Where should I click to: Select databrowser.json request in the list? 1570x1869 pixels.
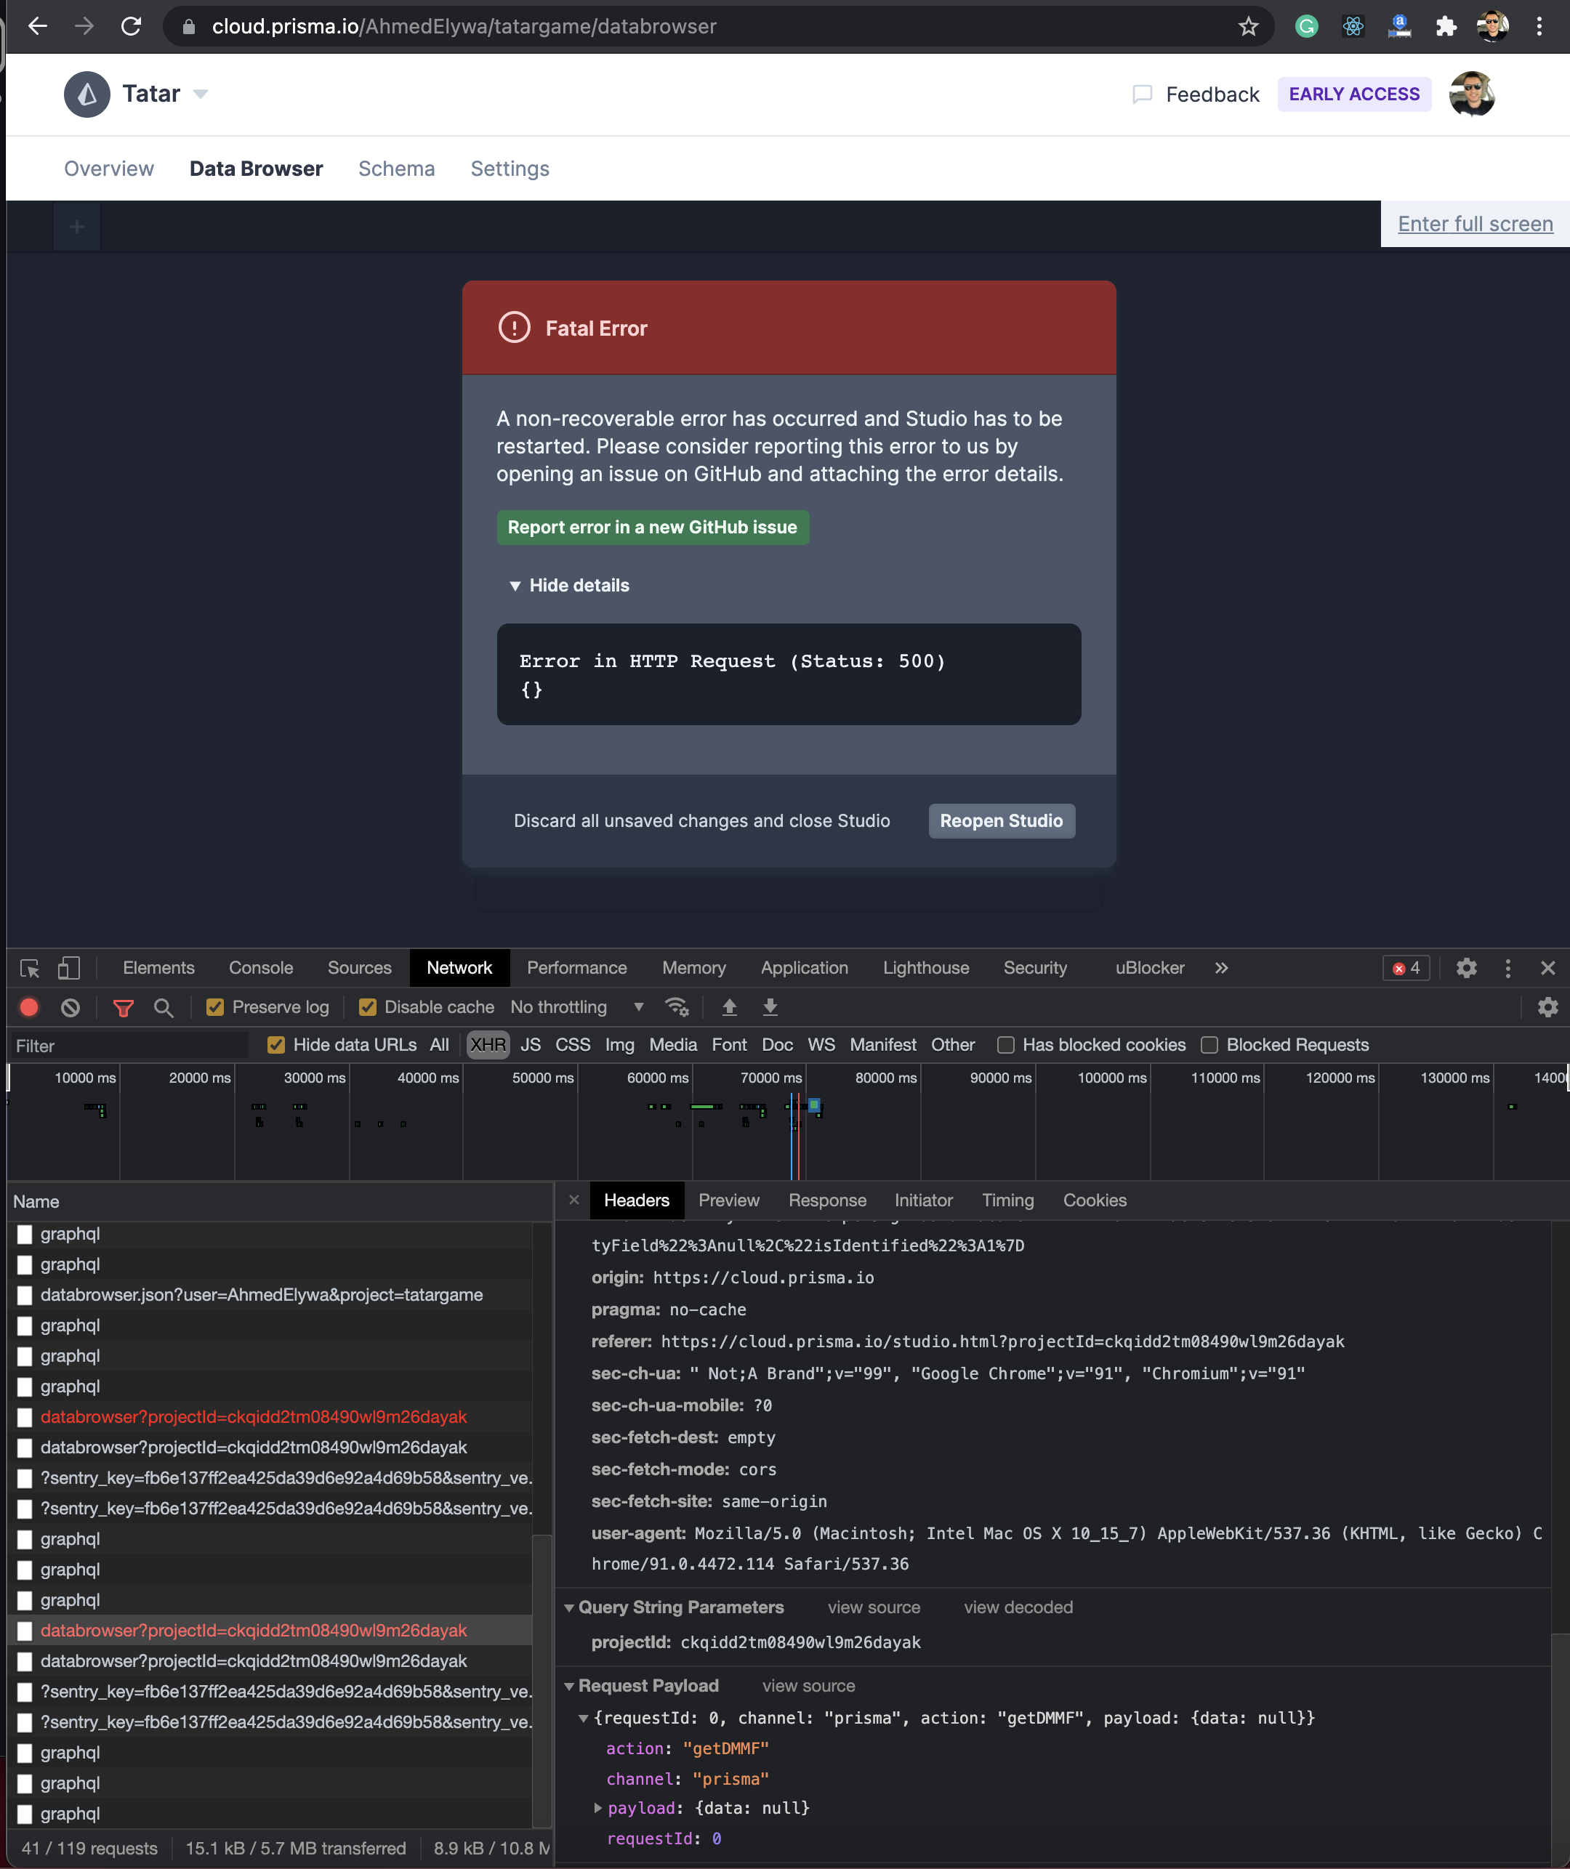click(x=262, y=1295)
